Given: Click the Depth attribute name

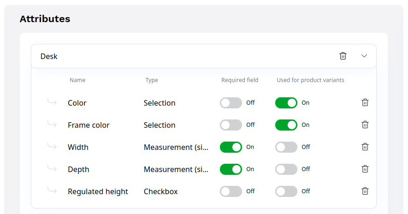Looking at the screenshot, I should tap(78, 169).
